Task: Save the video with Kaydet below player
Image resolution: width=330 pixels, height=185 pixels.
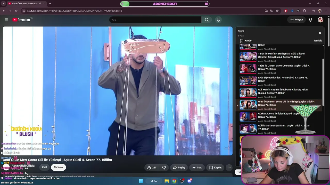Action: click(x=215, y=168)
